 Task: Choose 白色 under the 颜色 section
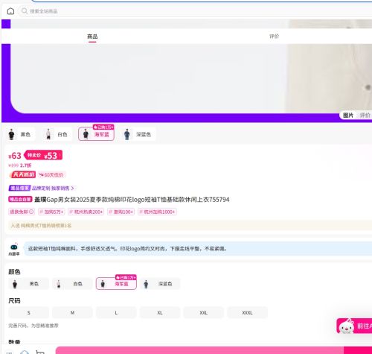pyautogui.click(x=72, y=284)
